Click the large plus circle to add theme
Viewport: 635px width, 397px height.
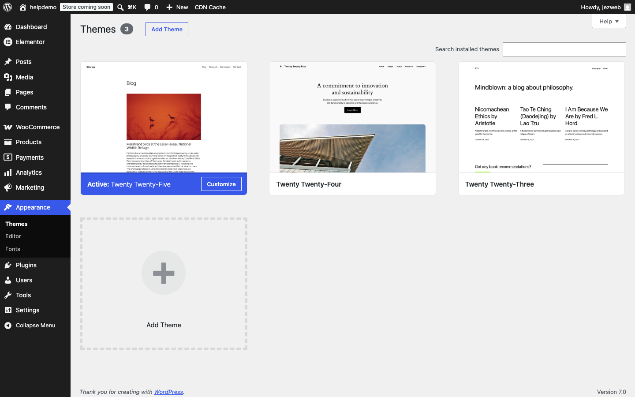(164, 273)
